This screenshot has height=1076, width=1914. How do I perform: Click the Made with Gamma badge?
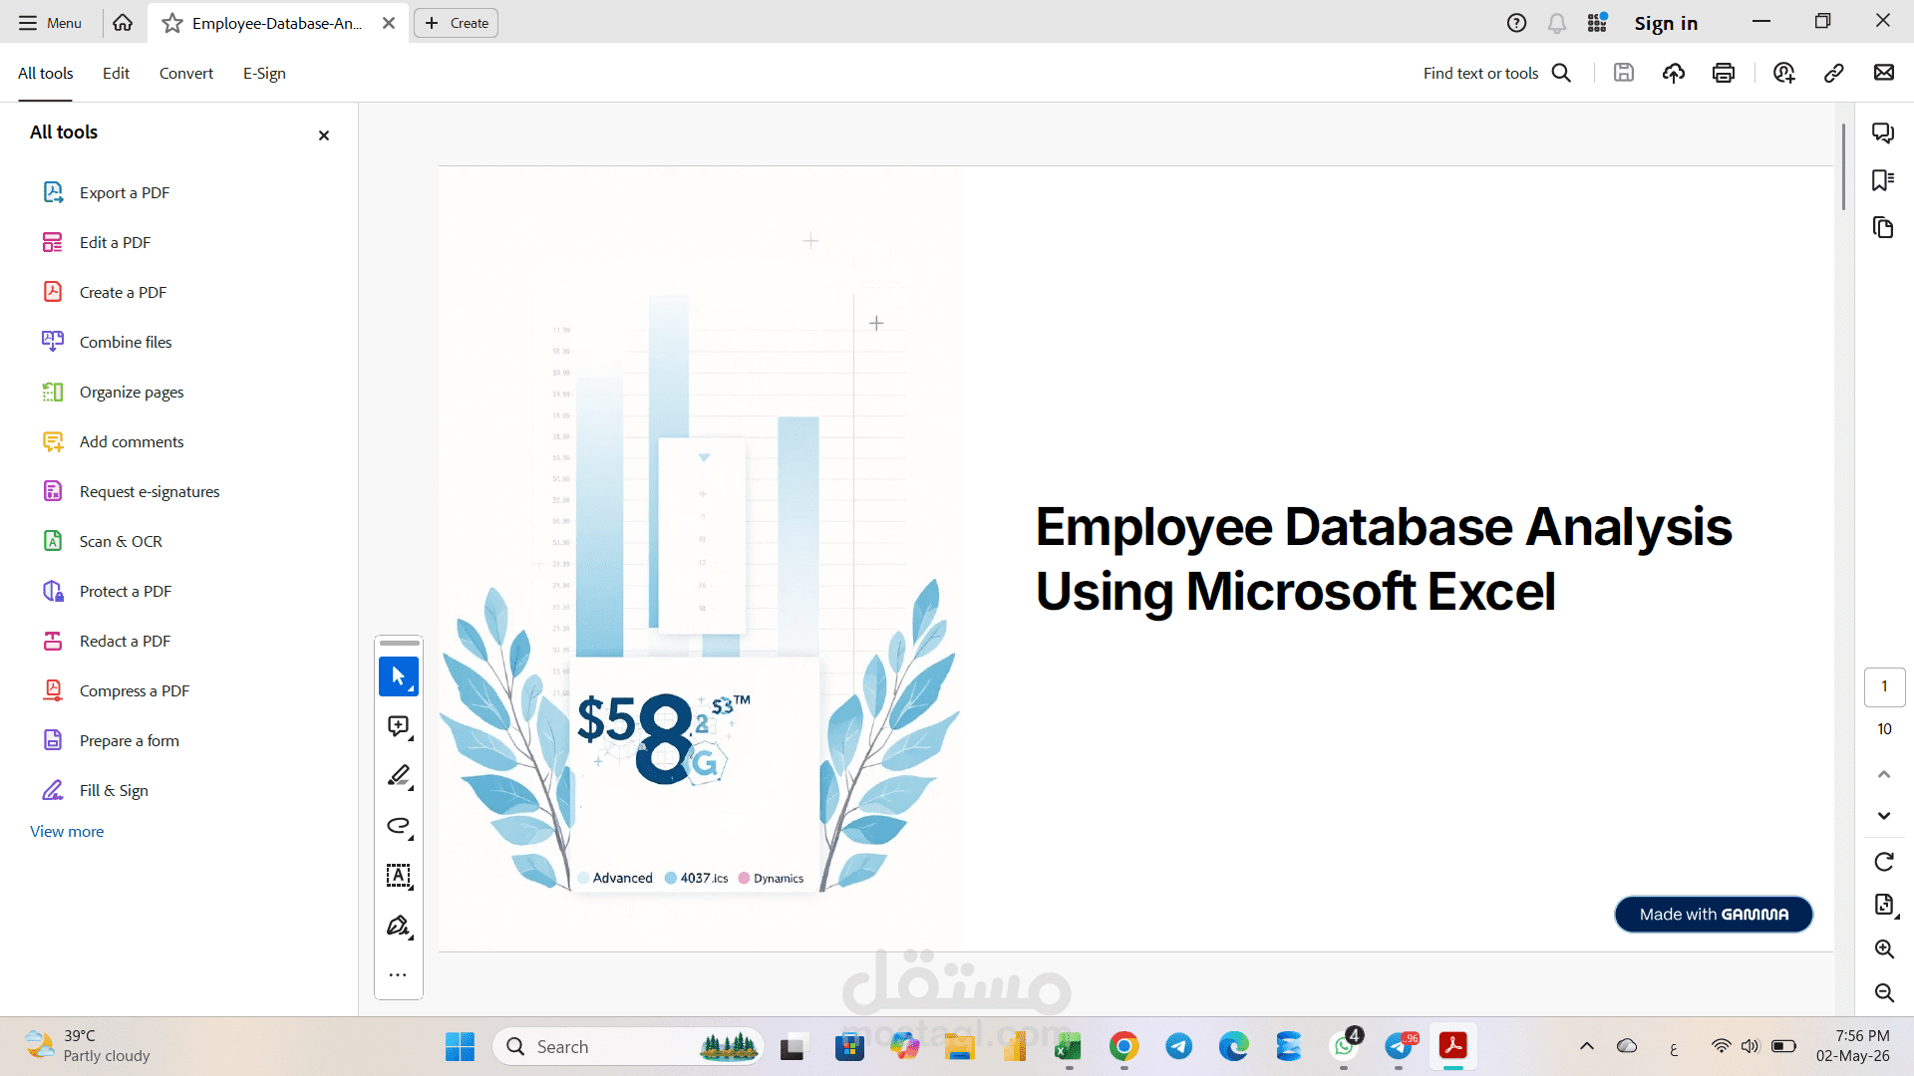pyautogui.click(x=1714, y=914)
